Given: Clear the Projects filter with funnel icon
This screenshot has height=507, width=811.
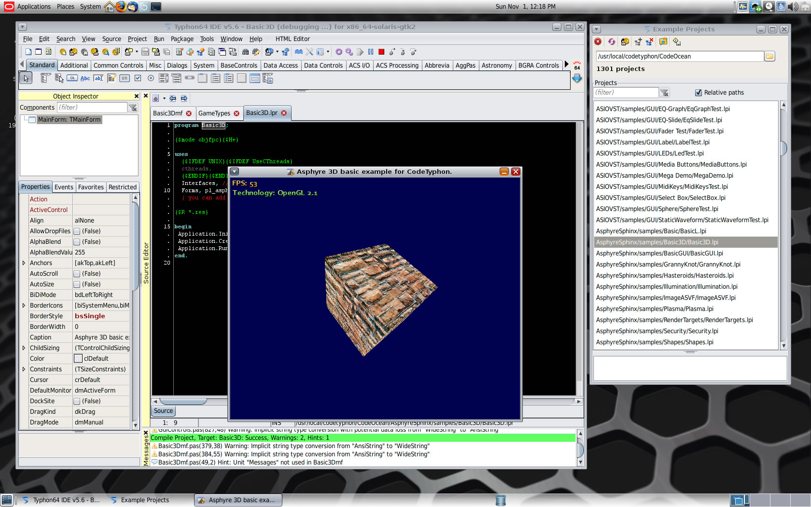Looking at the screenshot, I should click(665, 93).
